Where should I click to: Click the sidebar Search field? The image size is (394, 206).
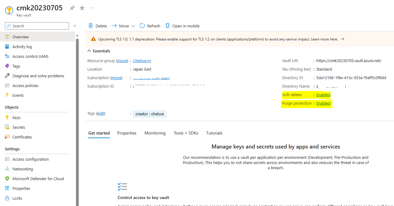(x=37, y=26)
